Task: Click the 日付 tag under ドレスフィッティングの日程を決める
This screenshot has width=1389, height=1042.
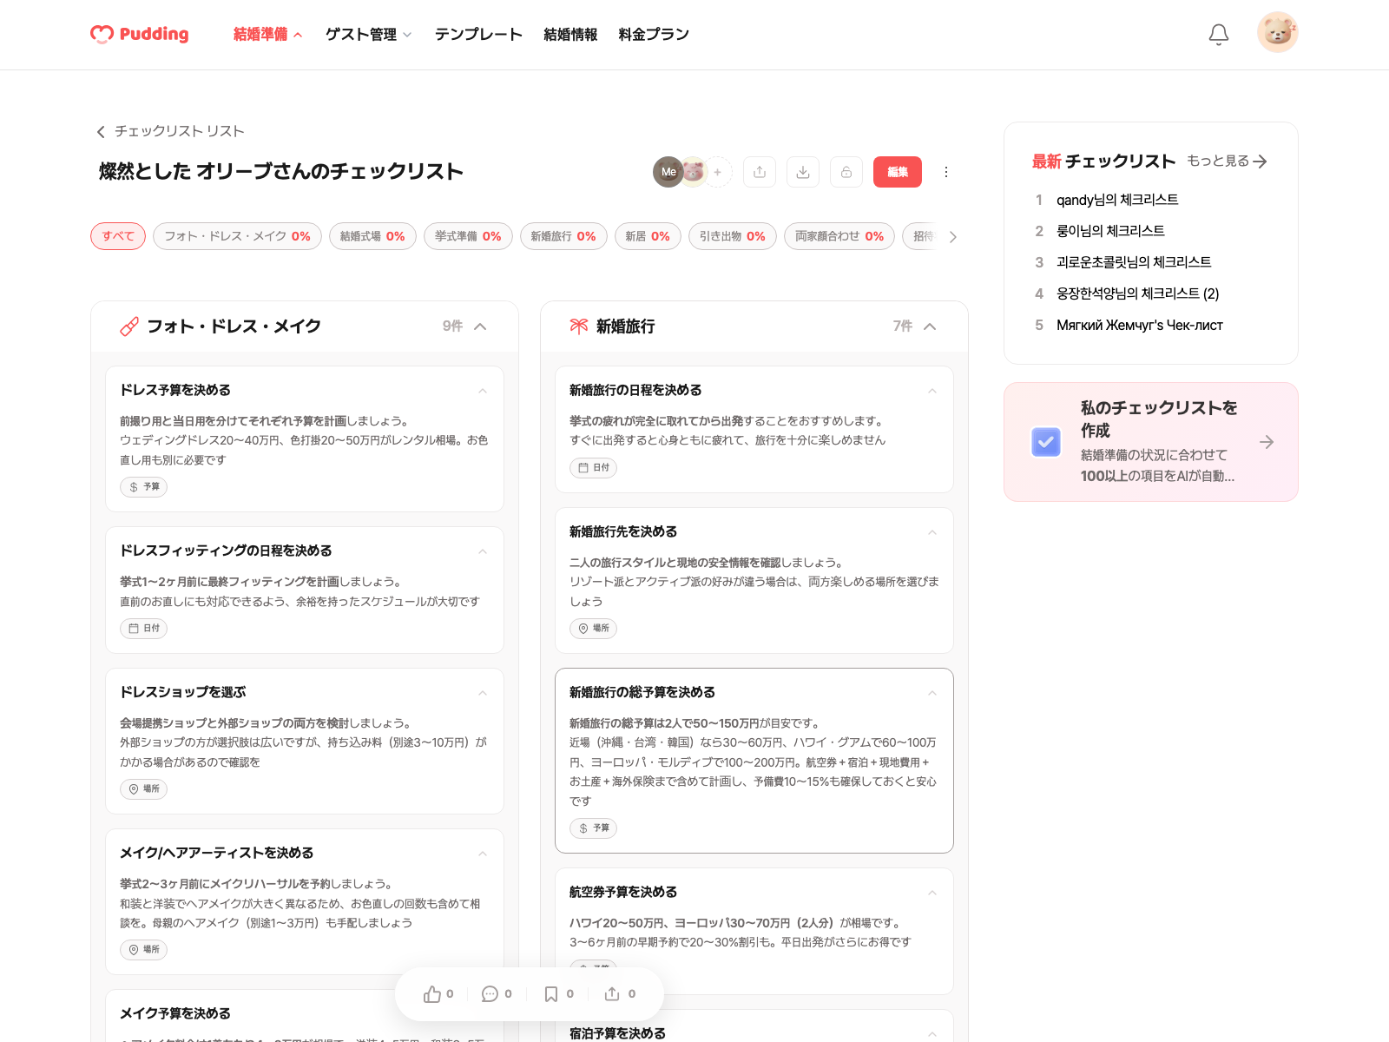Action: click(144, 629)
